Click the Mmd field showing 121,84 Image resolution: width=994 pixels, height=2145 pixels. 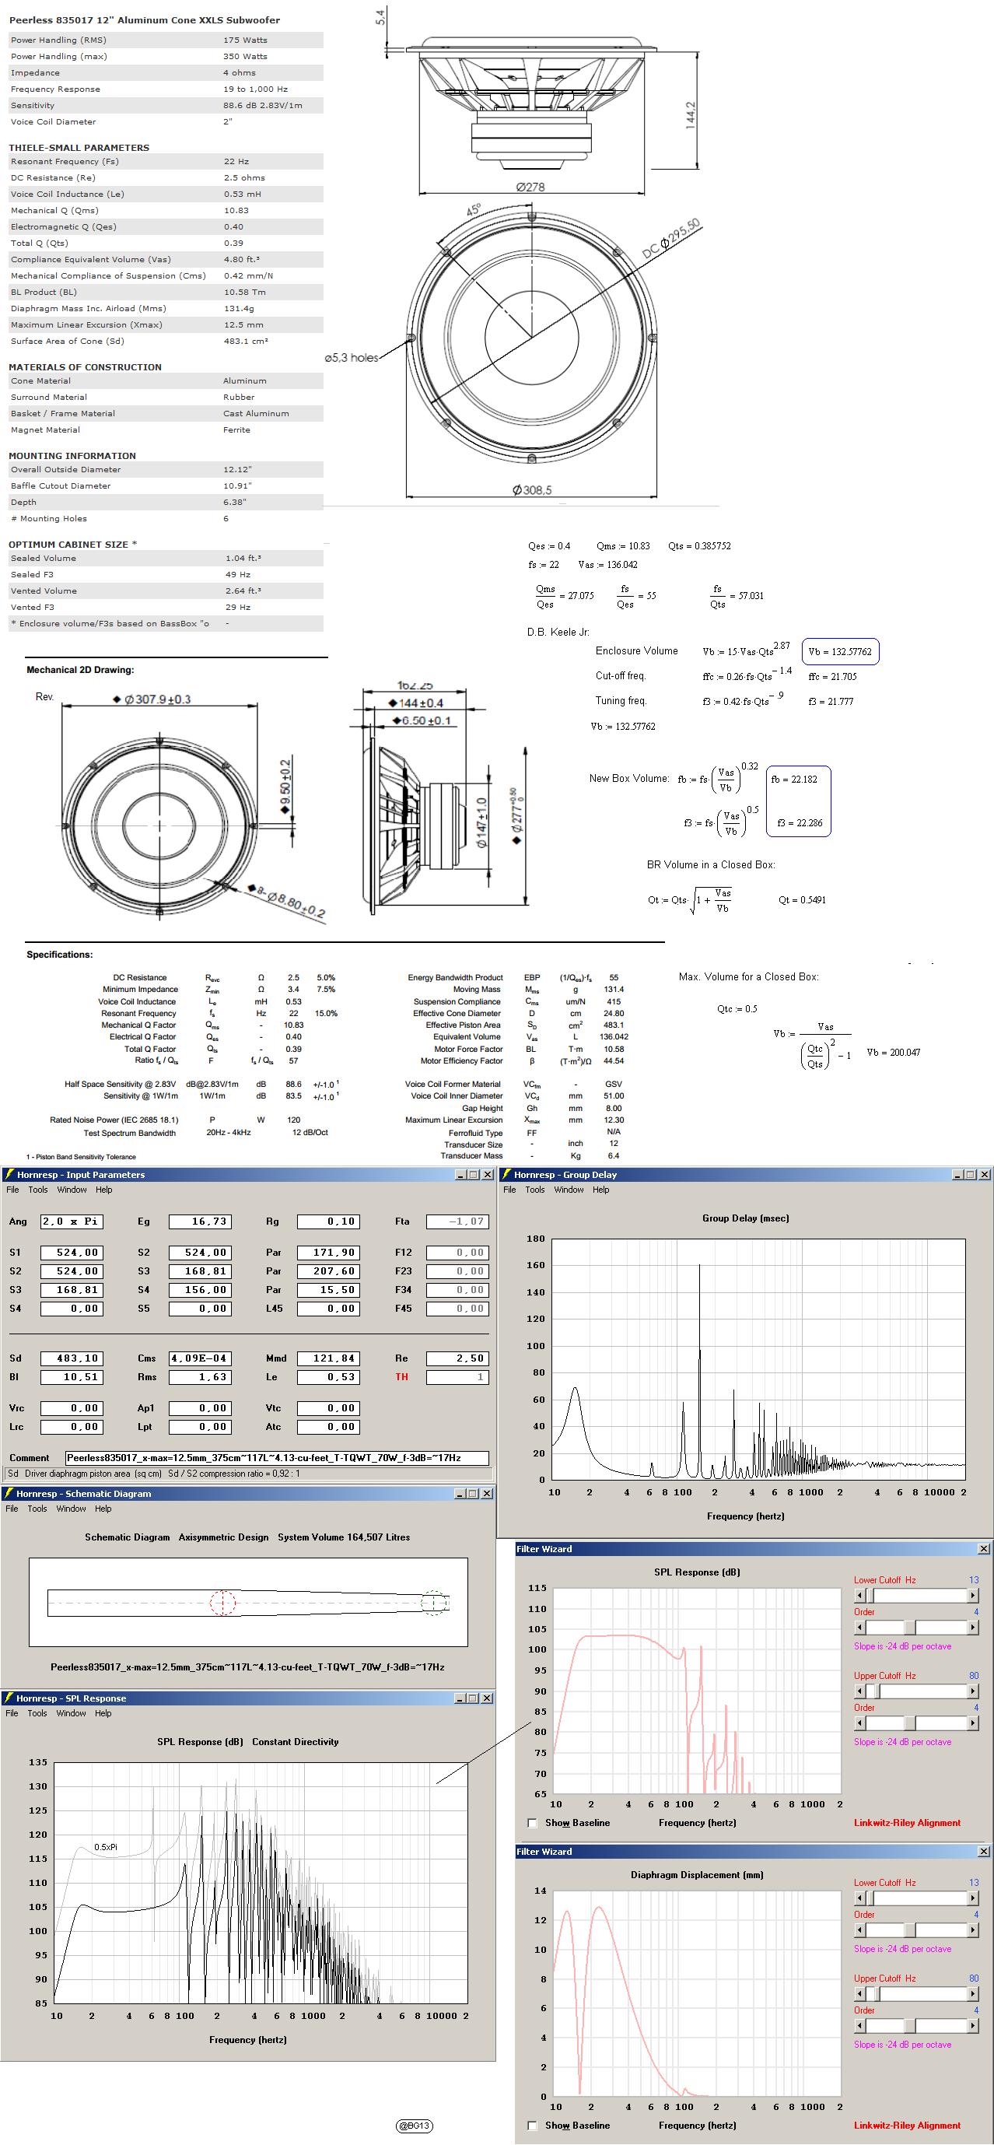tap(329, 1358)
